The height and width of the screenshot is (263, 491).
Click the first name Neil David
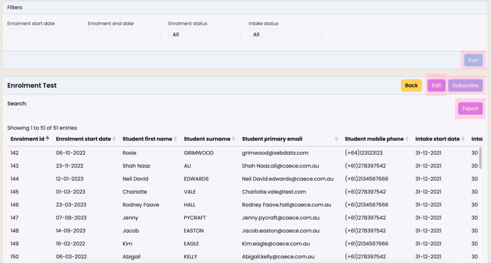point(135,179)
